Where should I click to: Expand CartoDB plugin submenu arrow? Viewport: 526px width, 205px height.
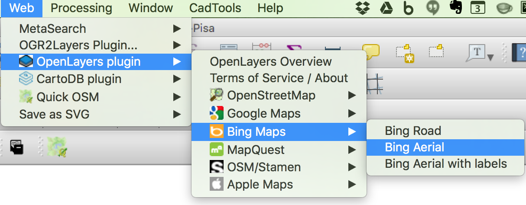(x=177, y=79)
